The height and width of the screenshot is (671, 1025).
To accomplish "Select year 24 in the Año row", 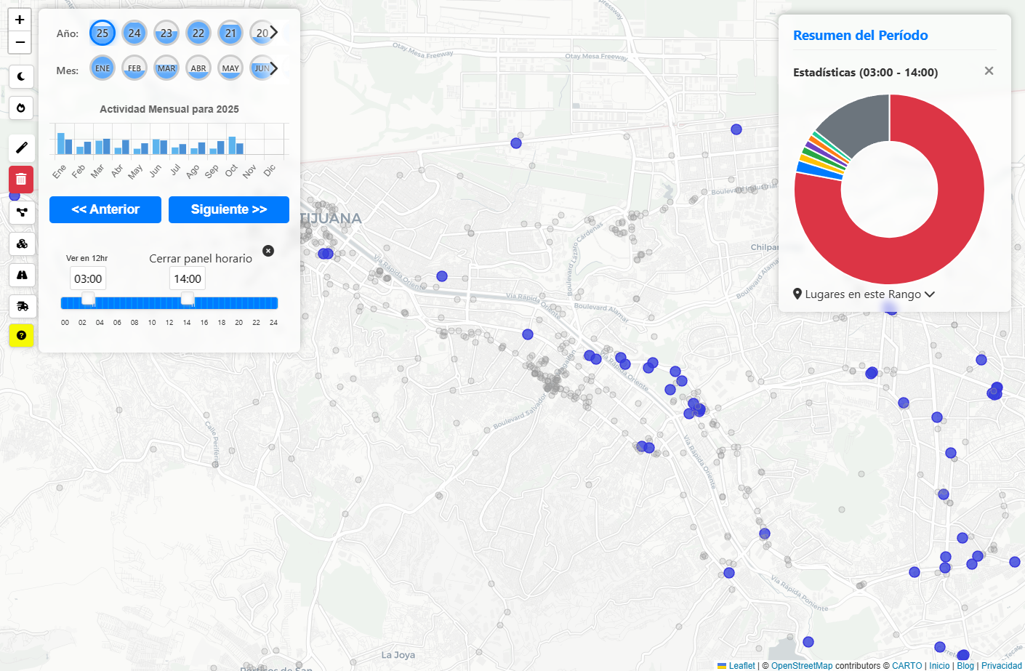I will [x=134, y=33].
